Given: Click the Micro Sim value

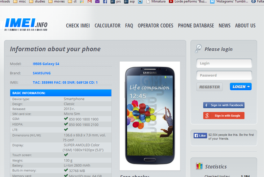Looking at the screenshot, I should [72, 114].
